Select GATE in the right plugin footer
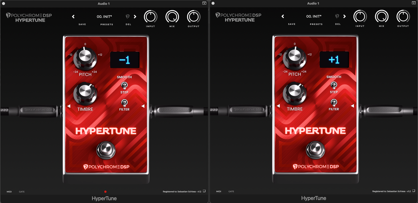Image resolution: width=418 pixels, height=203 pixels. pos(231,191)
